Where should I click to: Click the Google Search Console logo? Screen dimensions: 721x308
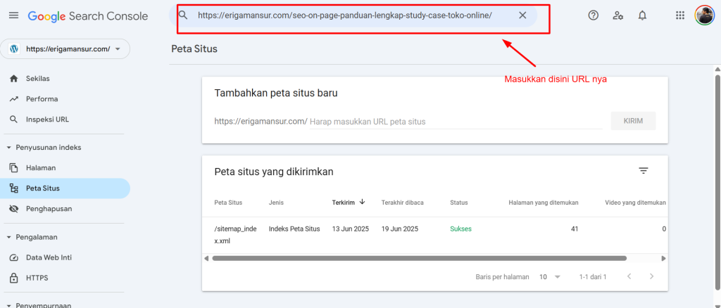tap(88, 16)
